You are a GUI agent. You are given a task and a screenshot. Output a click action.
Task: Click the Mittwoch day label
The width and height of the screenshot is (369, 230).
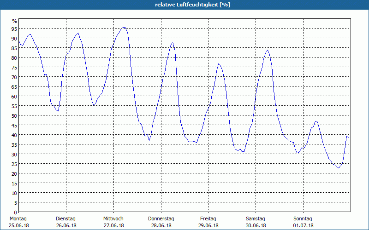point(113,218)
